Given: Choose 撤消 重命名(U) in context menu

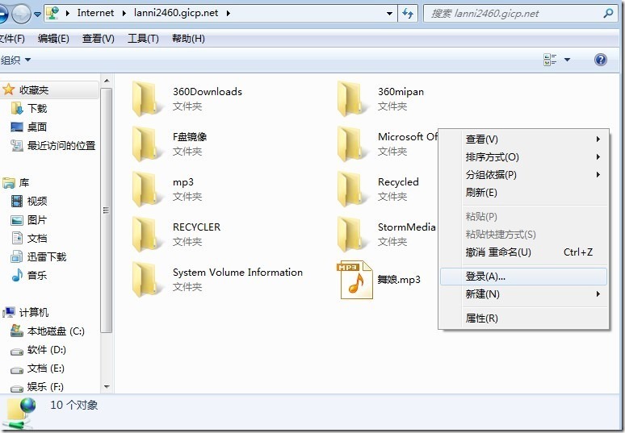Looking at the screenshot, I should pos(524,252).
